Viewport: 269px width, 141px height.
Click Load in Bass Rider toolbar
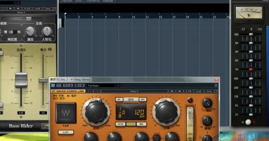click(x=37, y=8)
